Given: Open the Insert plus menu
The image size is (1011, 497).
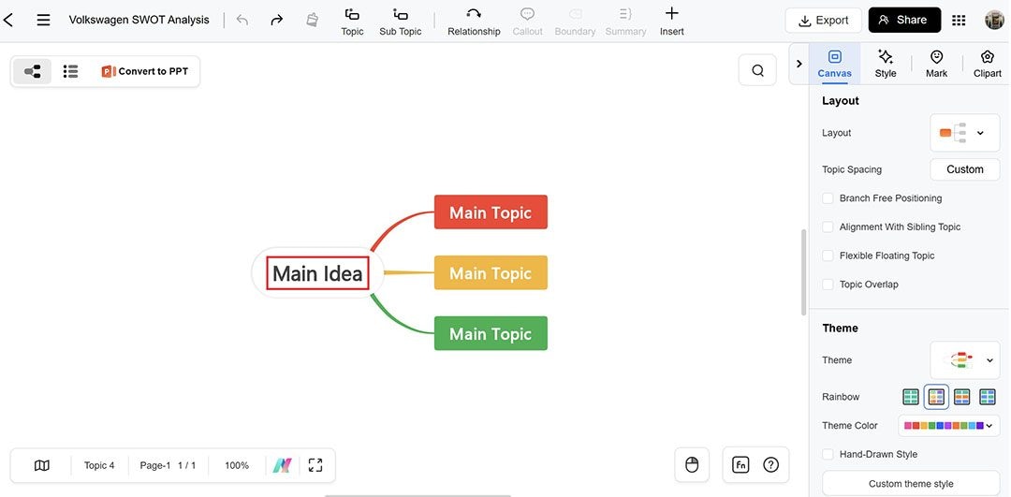Looking at the screenshot, I should coord(672,22).
